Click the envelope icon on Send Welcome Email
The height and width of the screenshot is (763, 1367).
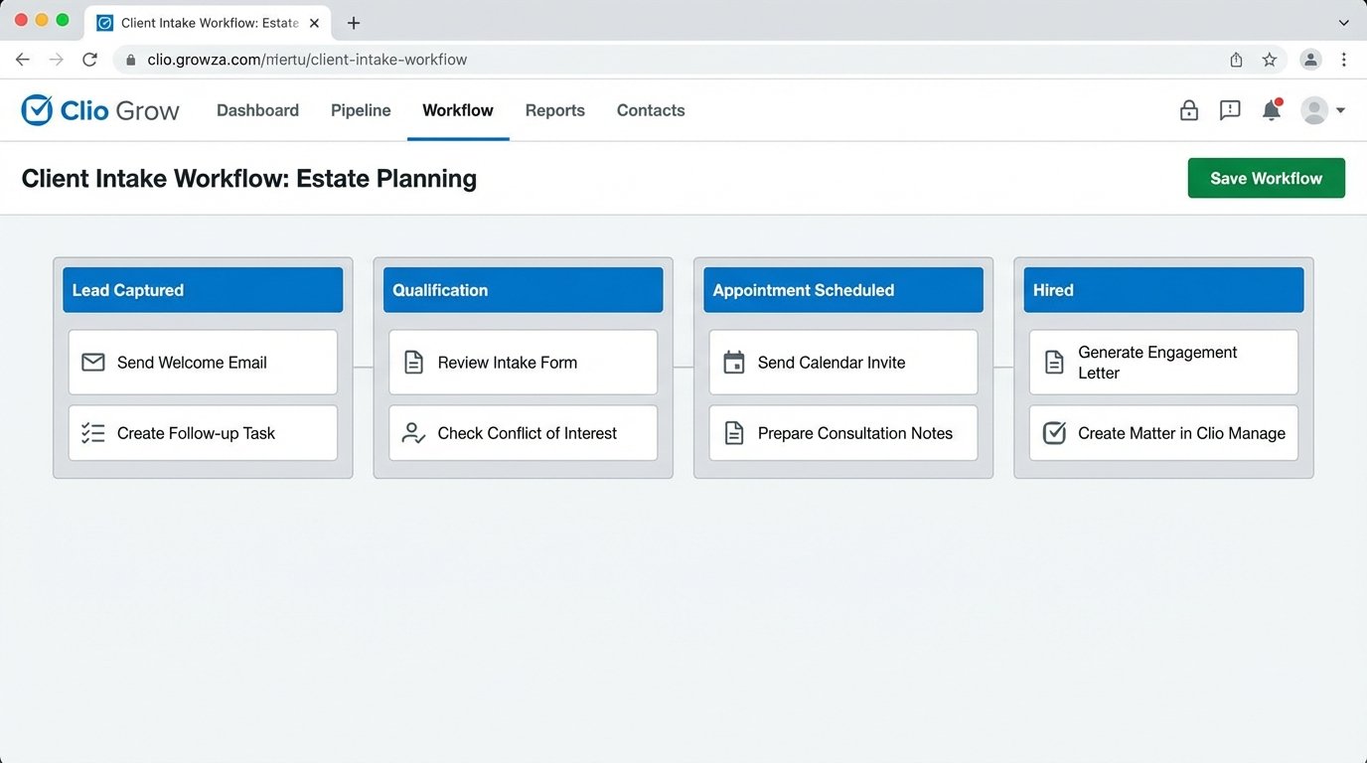(x=92, y=363)
